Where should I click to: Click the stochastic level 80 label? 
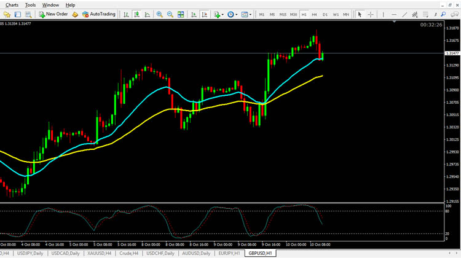pyautogui.click(x=447, y=211)
